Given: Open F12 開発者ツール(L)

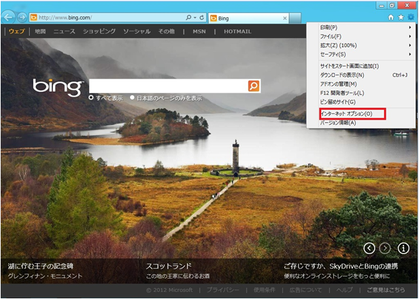Looking at the screenshot, I should (x=361, y=93).
